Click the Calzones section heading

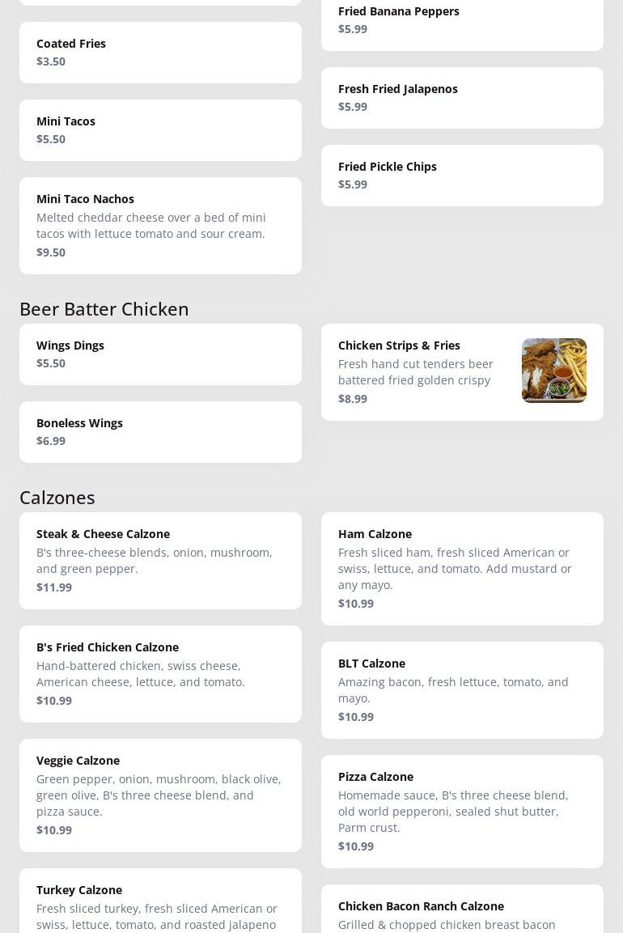click(x=57, y=498)
